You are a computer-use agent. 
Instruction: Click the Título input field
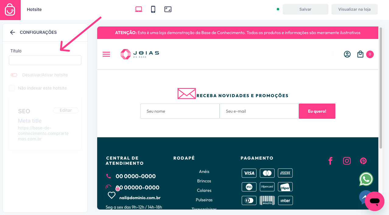click(x=45, y=60)
